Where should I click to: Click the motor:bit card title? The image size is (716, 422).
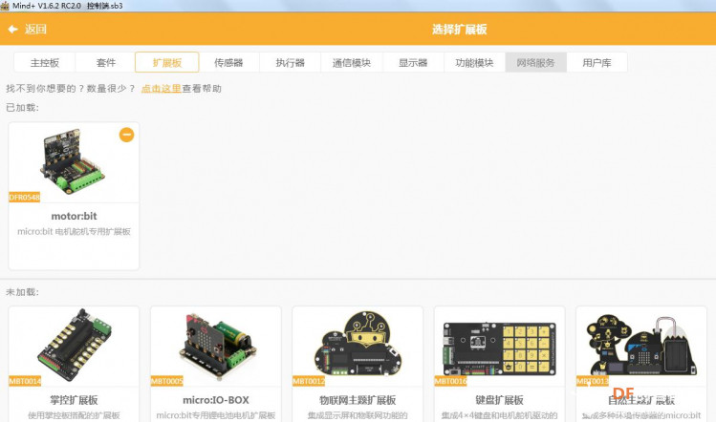74,216
